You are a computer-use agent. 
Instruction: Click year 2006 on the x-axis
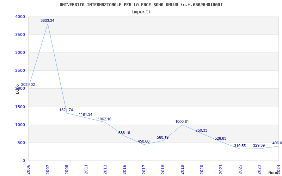click(x=29, y=169)
